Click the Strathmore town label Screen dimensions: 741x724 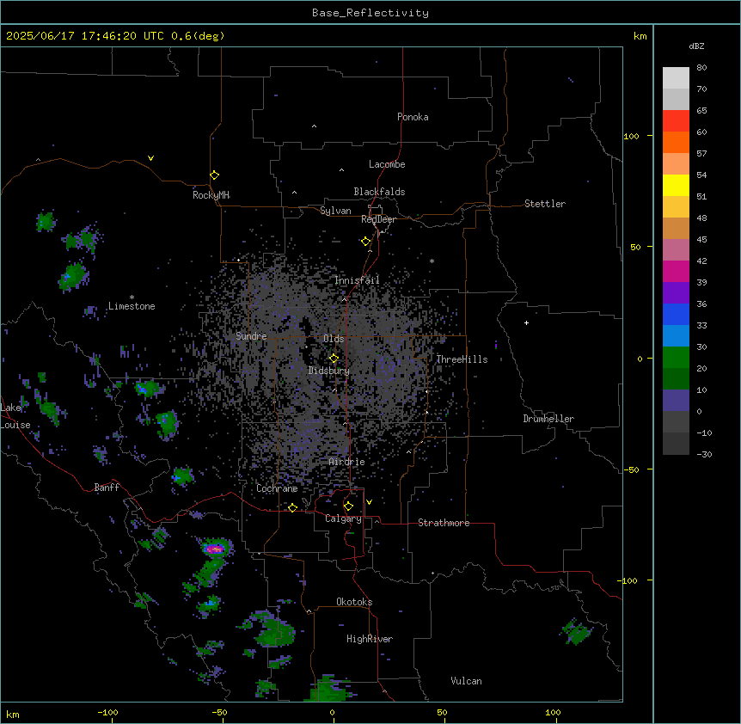(444, 523)
